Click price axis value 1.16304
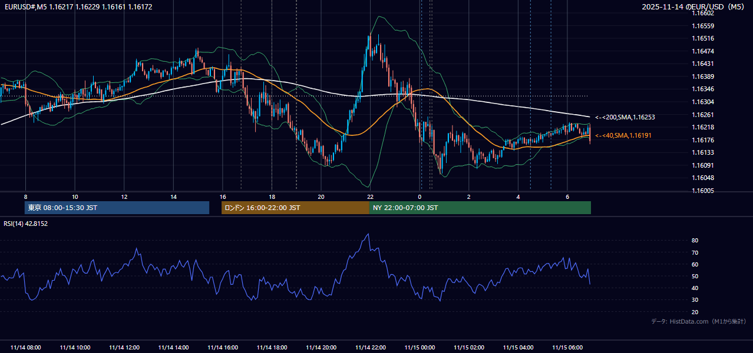753x353 pixels. tap(703, 102)
